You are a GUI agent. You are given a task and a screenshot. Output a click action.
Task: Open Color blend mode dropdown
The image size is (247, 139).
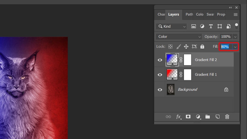click(179, 36)
